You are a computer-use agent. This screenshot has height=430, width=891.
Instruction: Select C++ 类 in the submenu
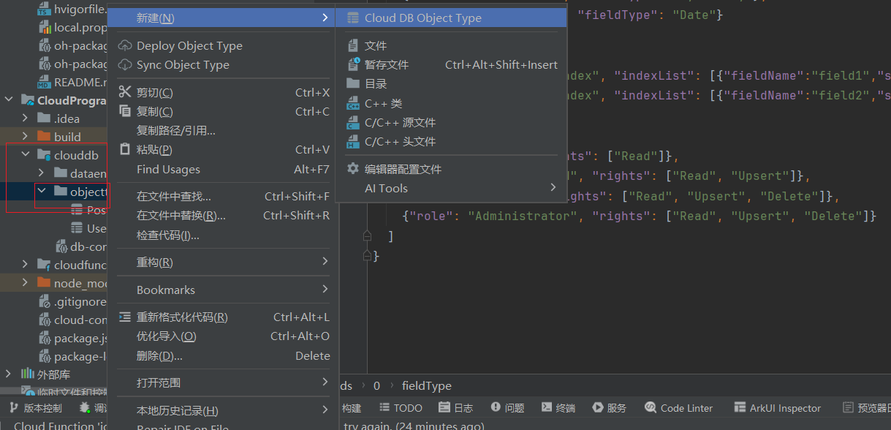coord(451,103)
